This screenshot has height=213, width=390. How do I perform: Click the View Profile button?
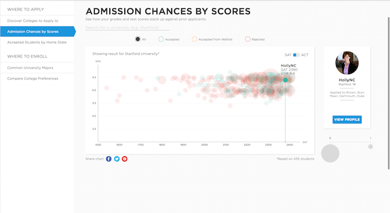pos(347,119)
